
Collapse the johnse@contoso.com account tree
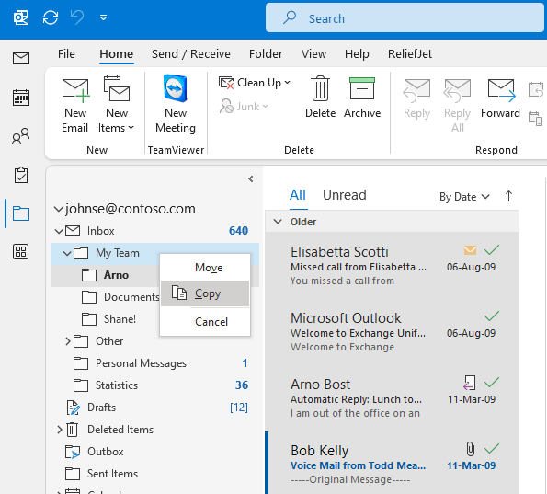(x=58, y=209)
